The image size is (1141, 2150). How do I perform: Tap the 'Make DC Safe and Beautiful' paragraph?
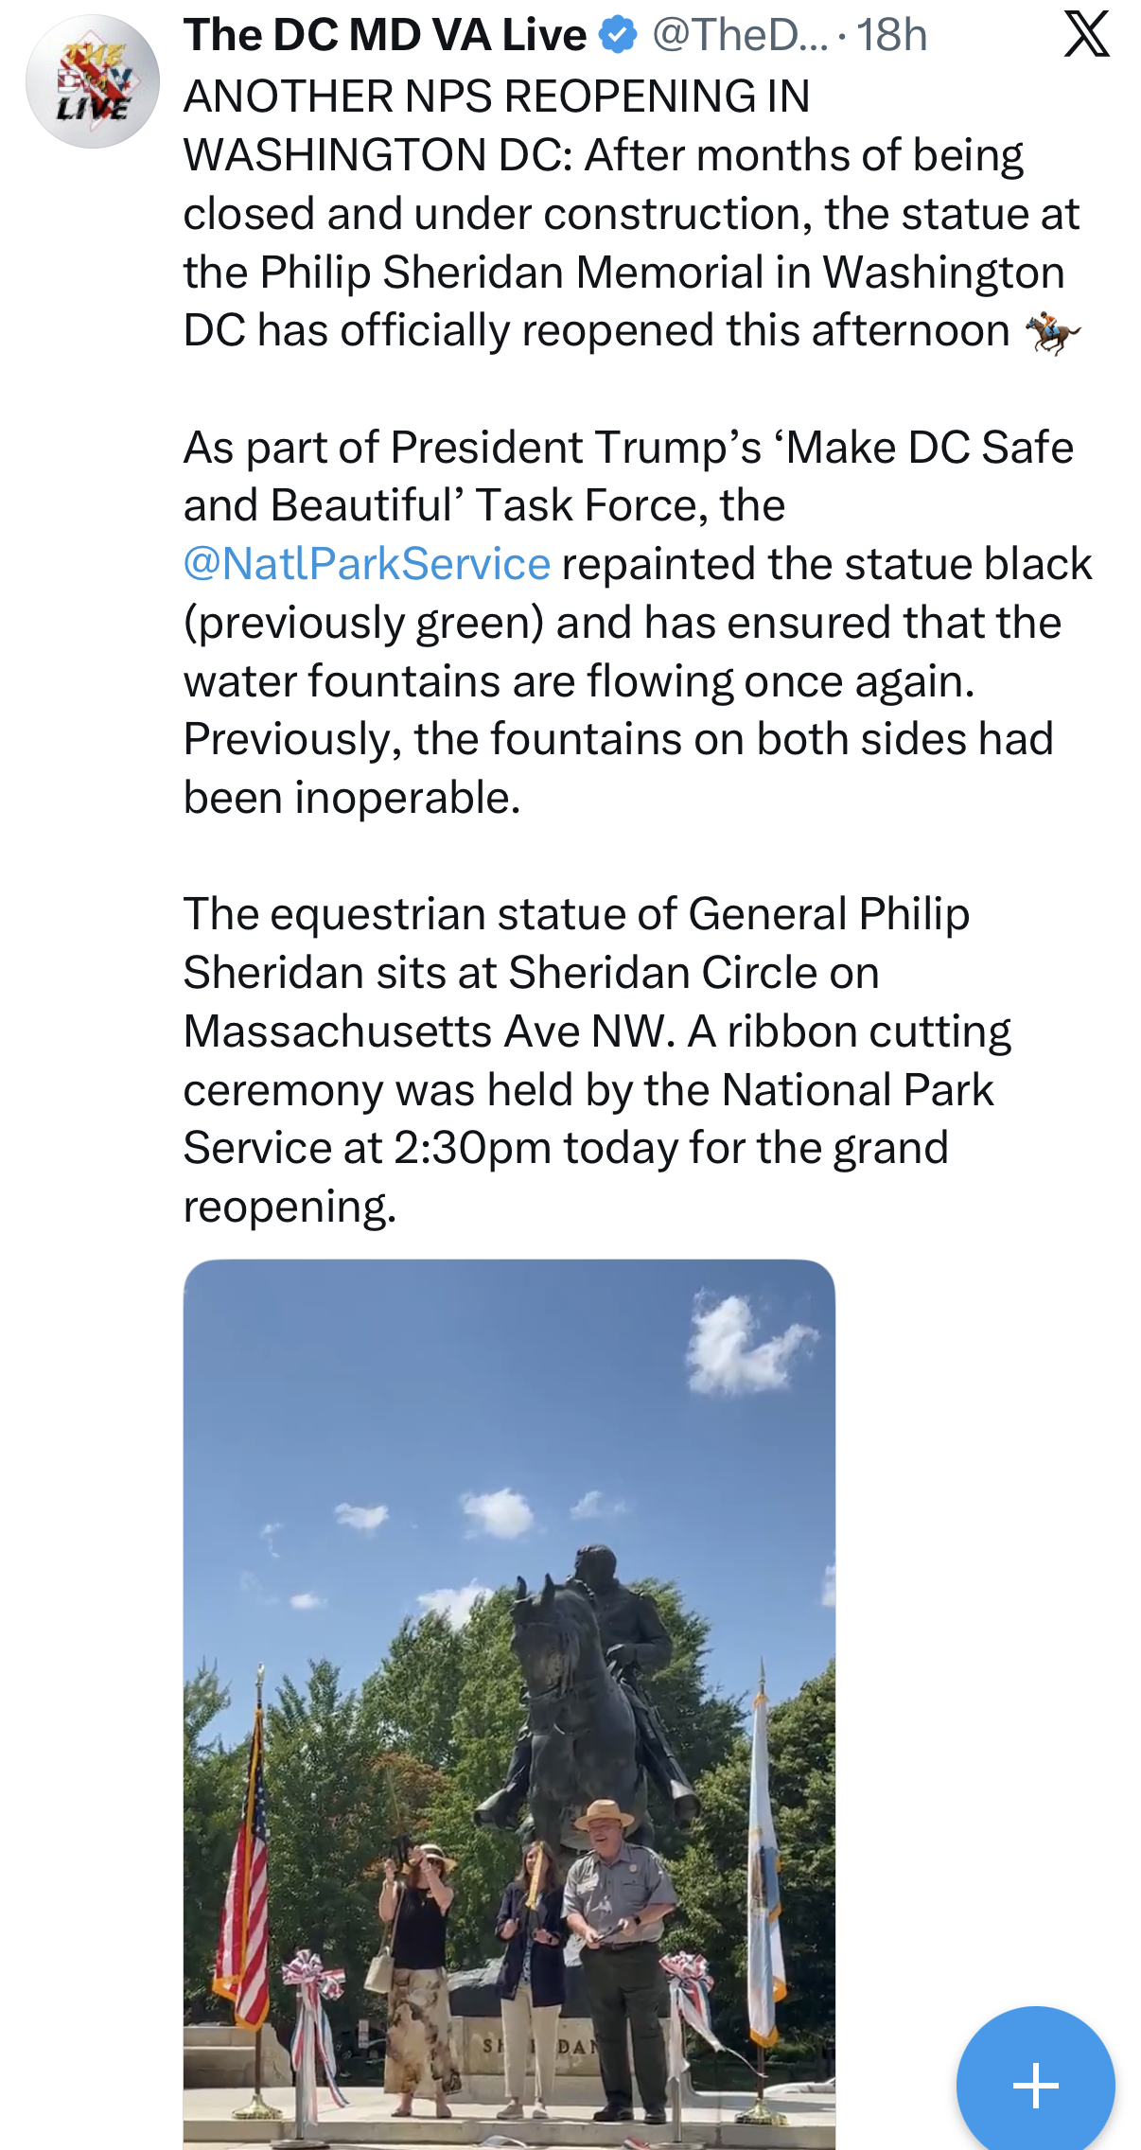[638, 623]
